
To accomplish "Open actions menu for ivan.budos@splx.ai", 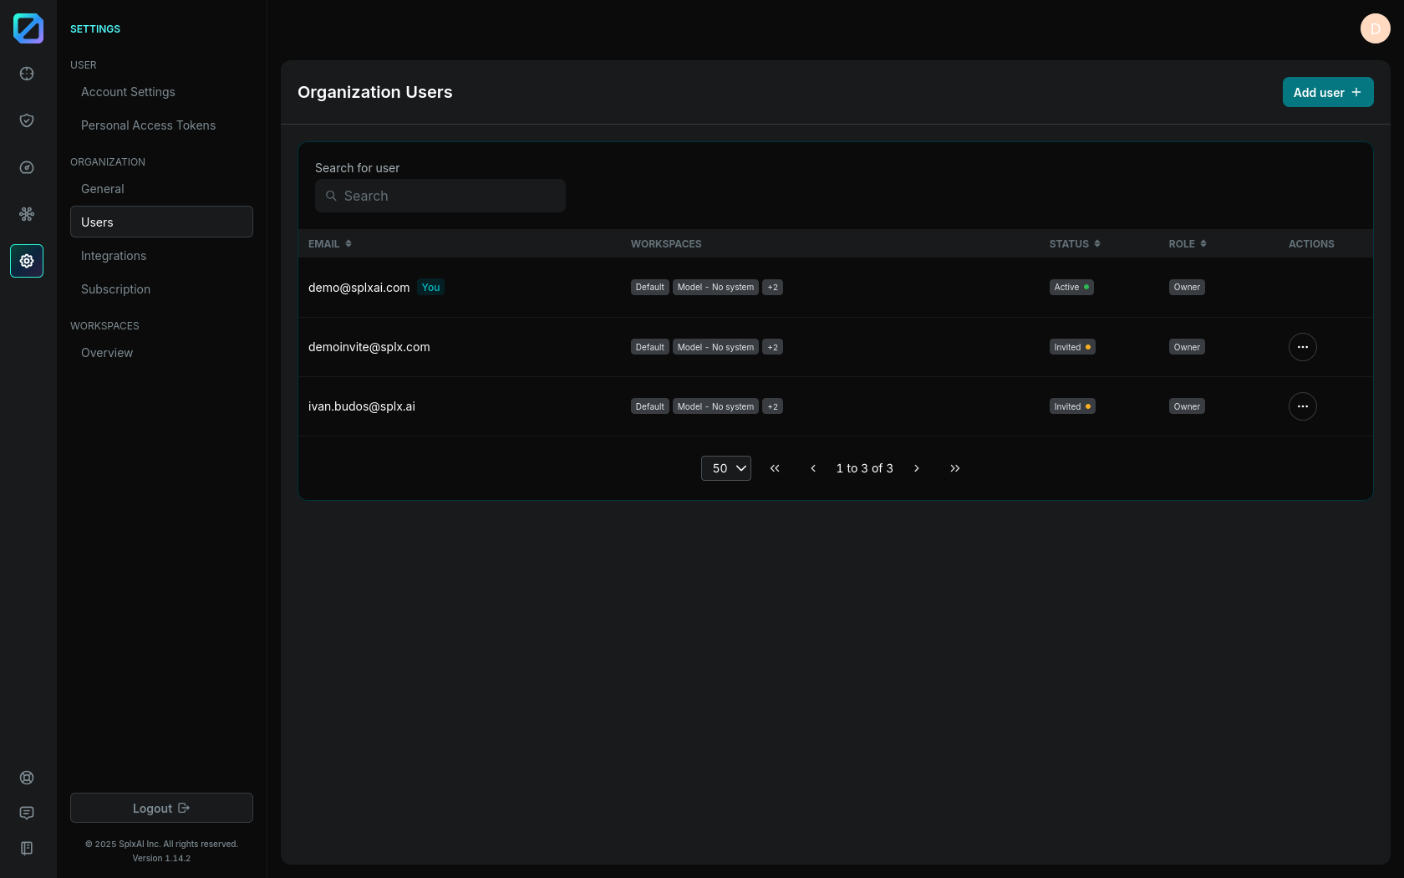I will click(x=1302, y=406).
